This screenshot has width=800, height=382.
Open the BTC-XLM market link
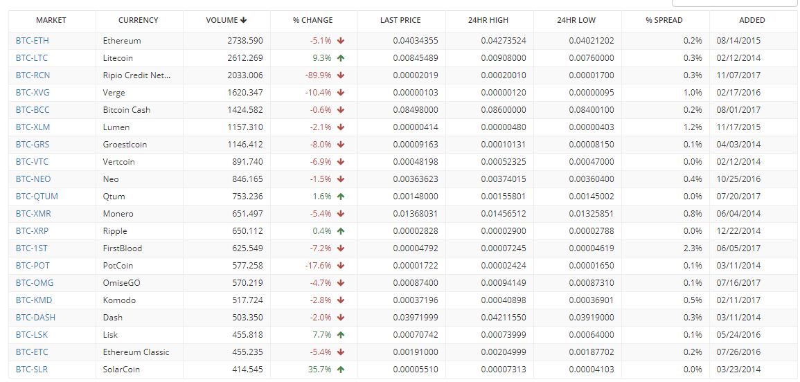tap(33, 127)
